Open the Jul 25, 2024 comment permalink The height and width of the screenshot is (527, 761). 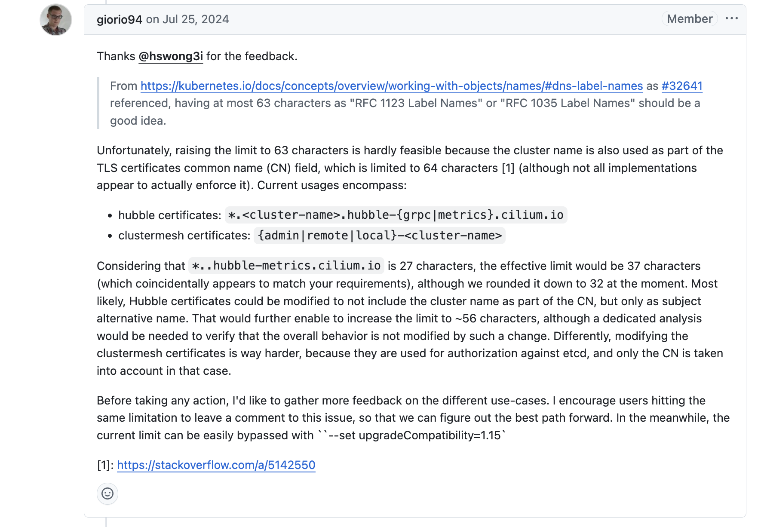tap(196, 19)
